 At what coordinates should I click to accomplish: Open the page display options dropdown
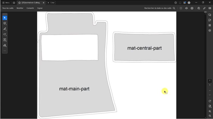[x=210, y=106]
